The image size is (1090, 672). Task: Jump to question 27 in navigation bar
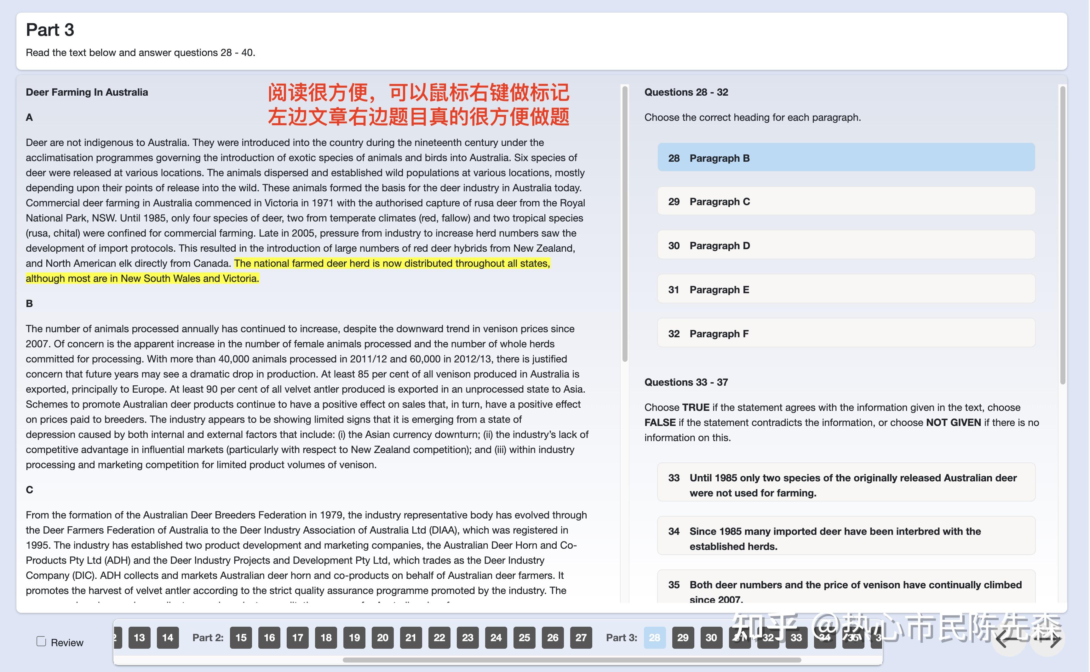581,638
